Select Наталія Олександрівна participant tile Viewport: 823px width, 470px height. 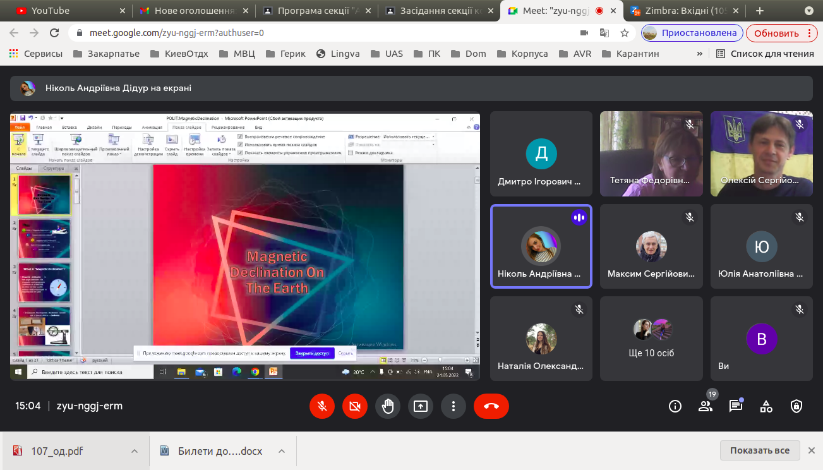coord(541,339)
